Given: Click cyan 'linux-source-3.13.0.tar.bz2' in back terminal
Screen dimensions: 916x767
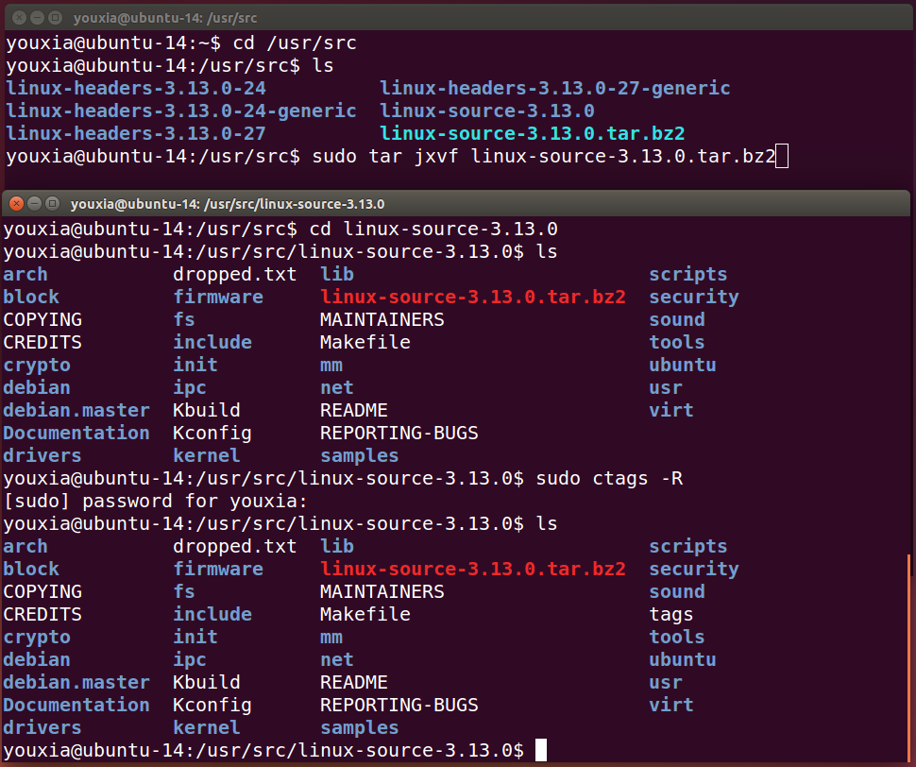Looking at the screenshot, I should [533, 134].
